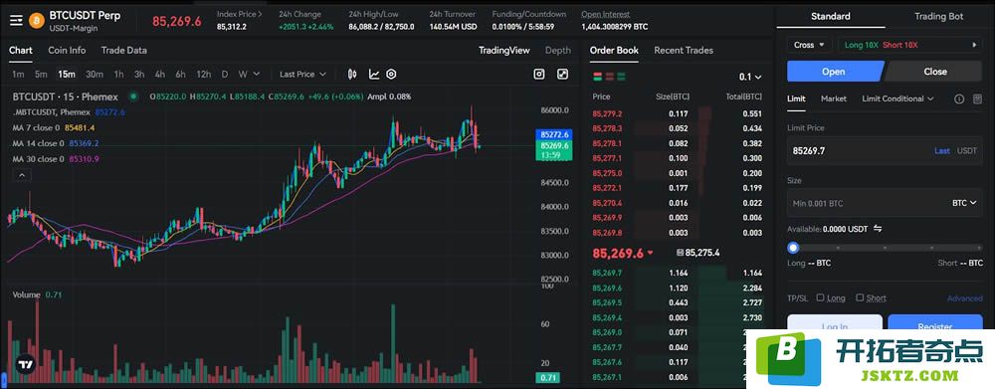
Task: Take a chart snapshot with camera icon
Action: click(x=538, y=75)
